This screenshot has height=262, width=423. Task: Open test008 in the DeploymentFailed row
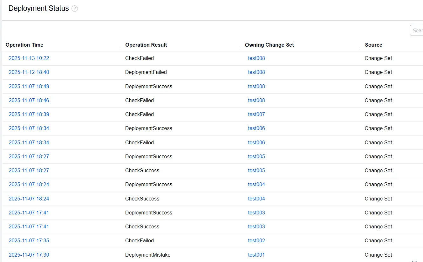[256, 72]
